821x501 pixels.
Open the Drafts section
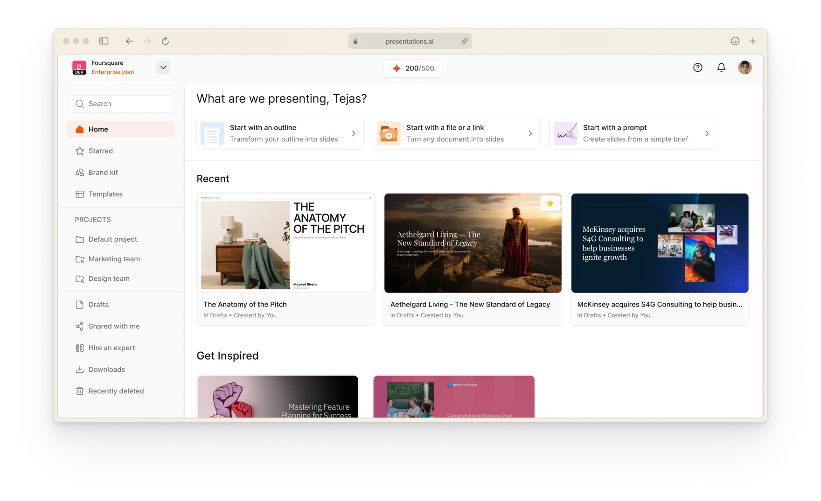(121, 305)
